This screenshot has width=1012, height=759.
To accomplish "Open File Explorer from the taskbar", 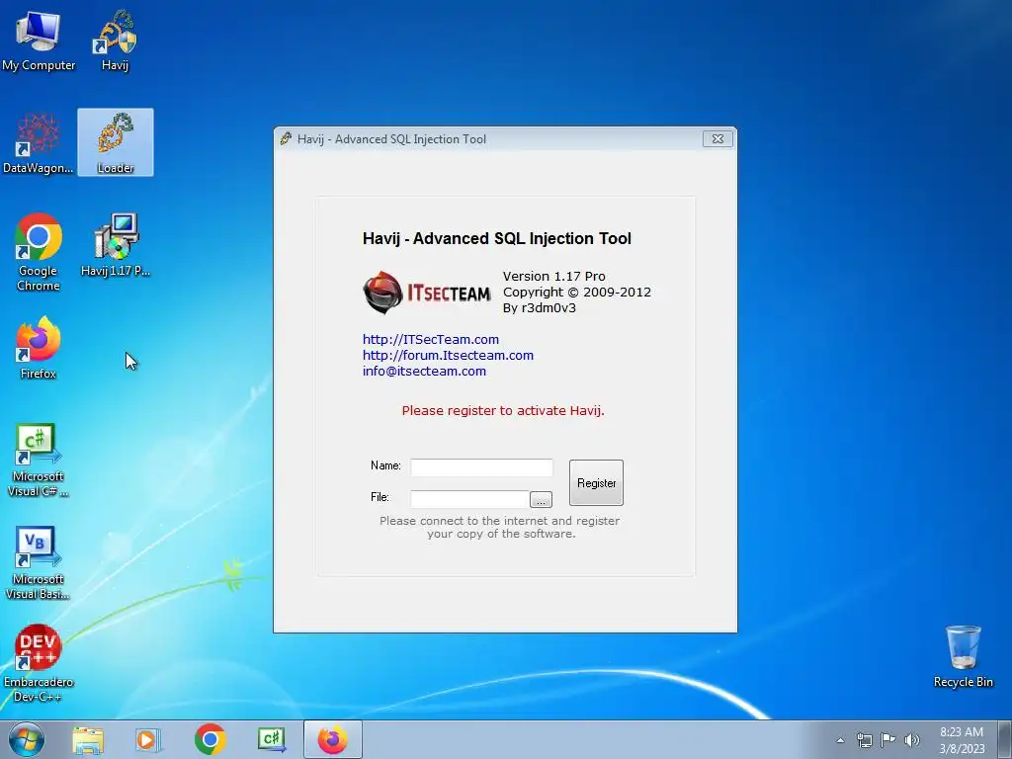I will 88,739.
